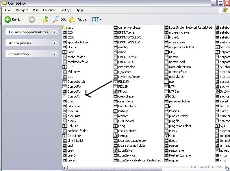Open the views dropdown arrow
Image resolution: width=230 pixels, height=171 pixels.
coord(101,20)
